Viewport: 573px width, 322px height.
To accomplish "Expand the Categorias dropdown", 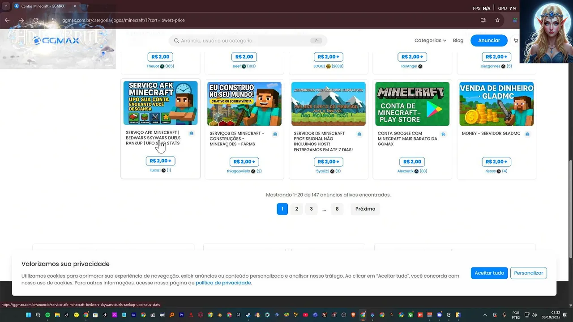I will [x=430, y=41].
